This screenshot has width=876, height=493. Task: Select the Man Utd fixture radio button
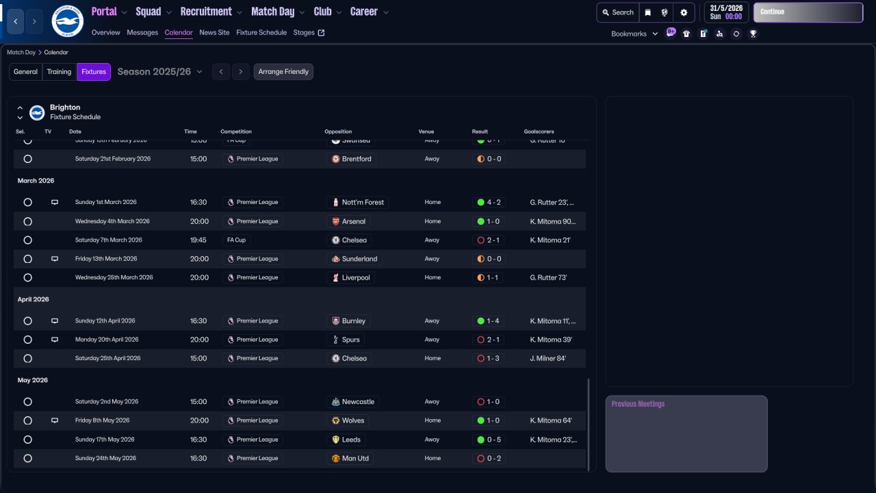[27, 458]
